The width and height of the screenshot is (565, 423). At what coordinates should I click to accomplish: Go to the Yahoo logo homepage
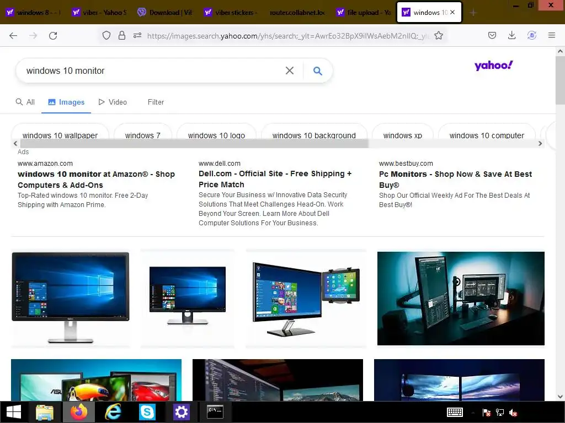pos(493,66)
